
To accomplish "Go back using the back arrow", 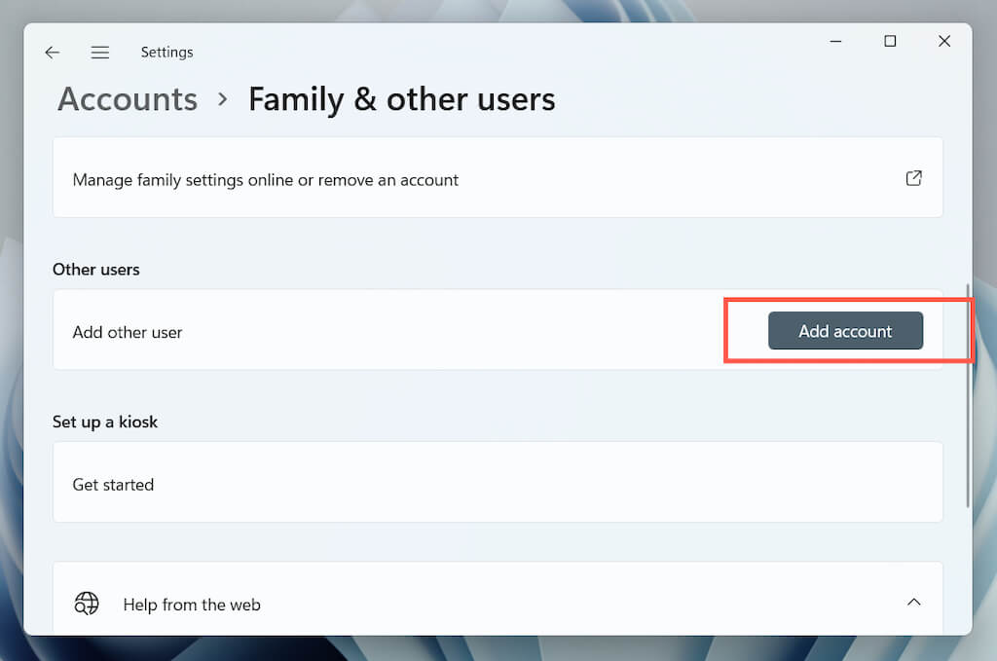I will 53,53.
